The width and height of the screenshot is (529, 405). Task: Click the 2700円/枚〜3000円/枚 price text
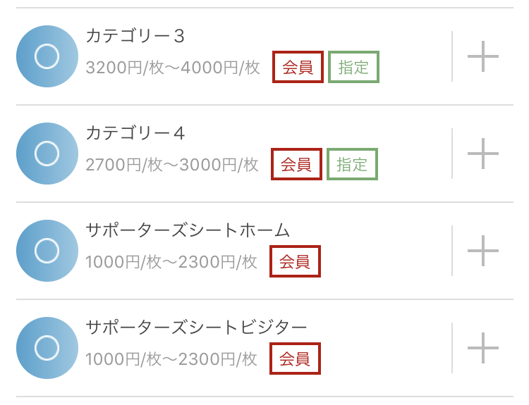point(172,165)
